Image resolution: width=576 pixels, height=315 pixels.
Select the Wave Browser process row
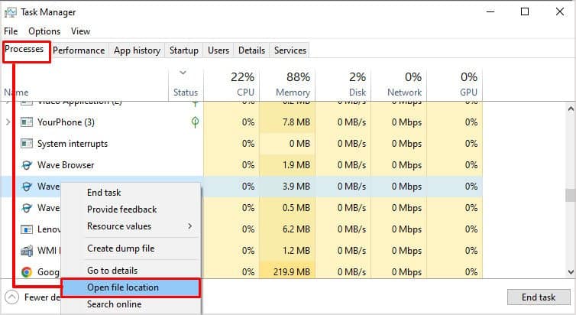coord(242,165)
